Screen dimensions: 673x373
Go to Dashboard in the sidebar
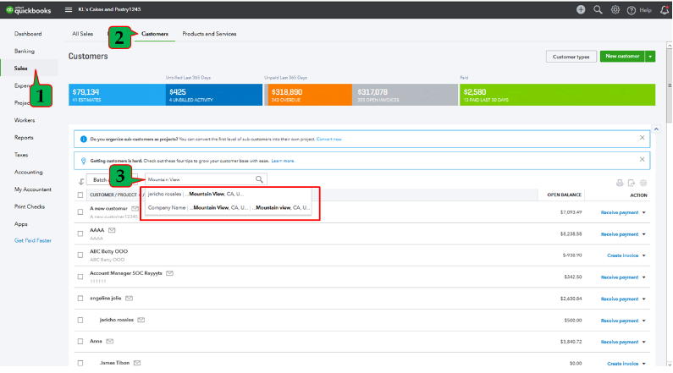(x=28, y=34)
